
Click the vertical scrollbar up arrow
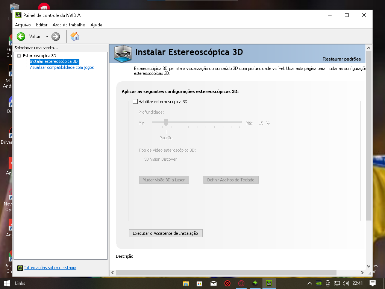(368, 48)
